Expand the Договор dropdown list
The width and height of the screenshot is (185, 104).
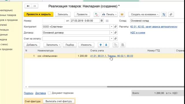(112, 33)
